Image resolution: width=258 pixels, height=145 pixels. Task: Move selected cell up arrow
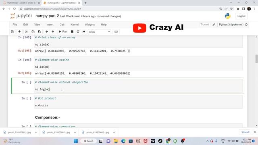[x=47, y=31]
